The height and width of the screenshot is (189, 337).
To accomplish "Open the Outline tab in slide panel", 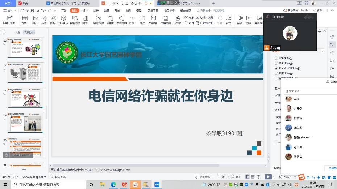I will point(17,32).
